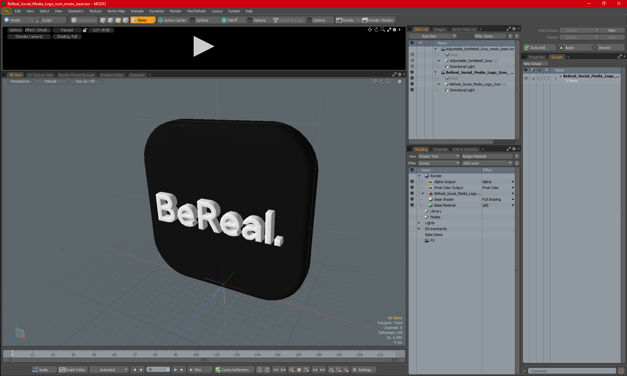Click the Discard button
This screenshot has height=376, width=627.
(x=608, y=48)
